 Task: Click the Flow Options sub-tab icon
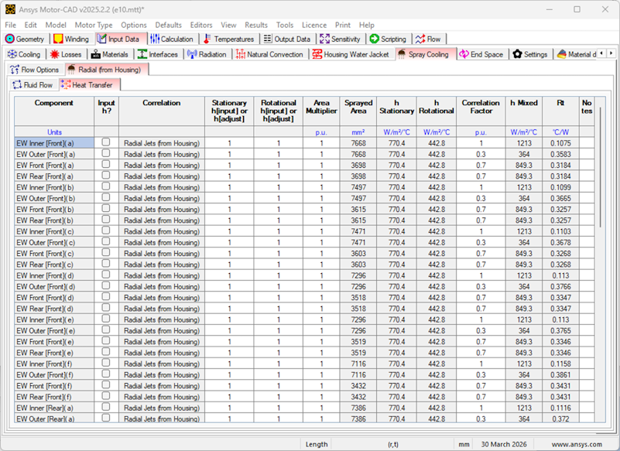[x=15, y=70]
